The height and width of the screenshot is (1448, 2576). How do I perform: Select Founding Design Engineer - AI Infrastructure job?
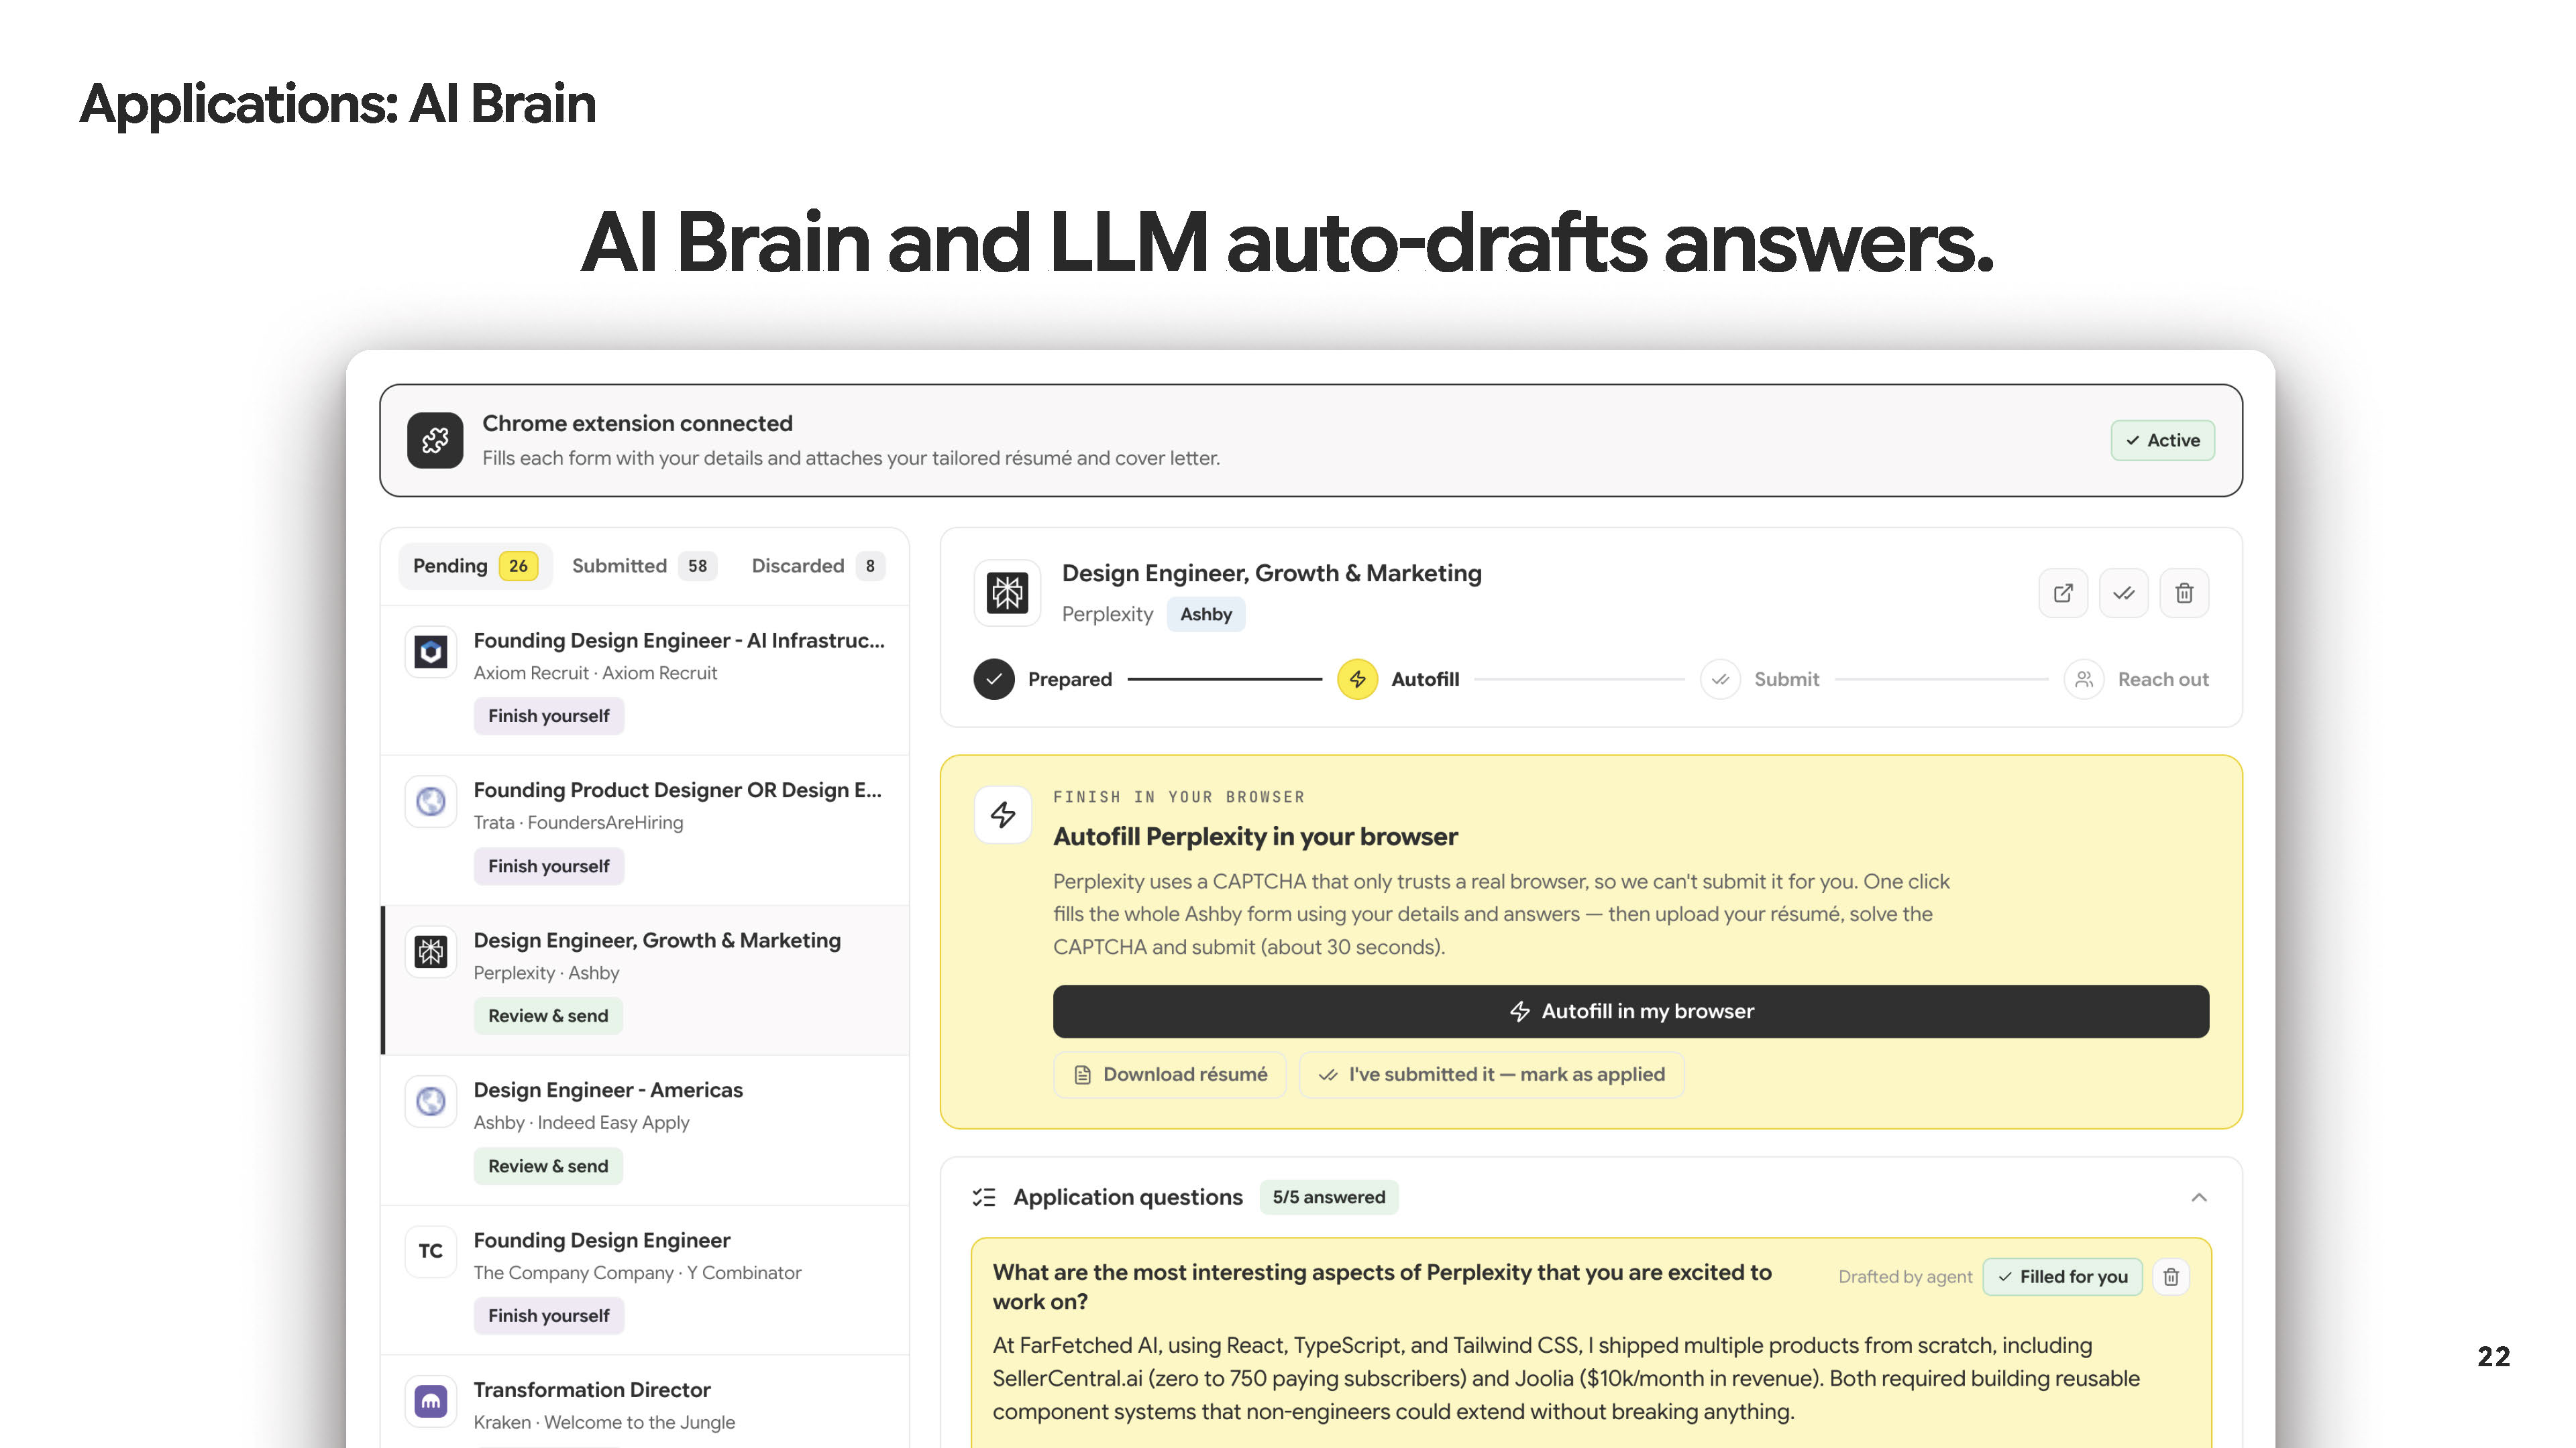click(x=646, y=680)
